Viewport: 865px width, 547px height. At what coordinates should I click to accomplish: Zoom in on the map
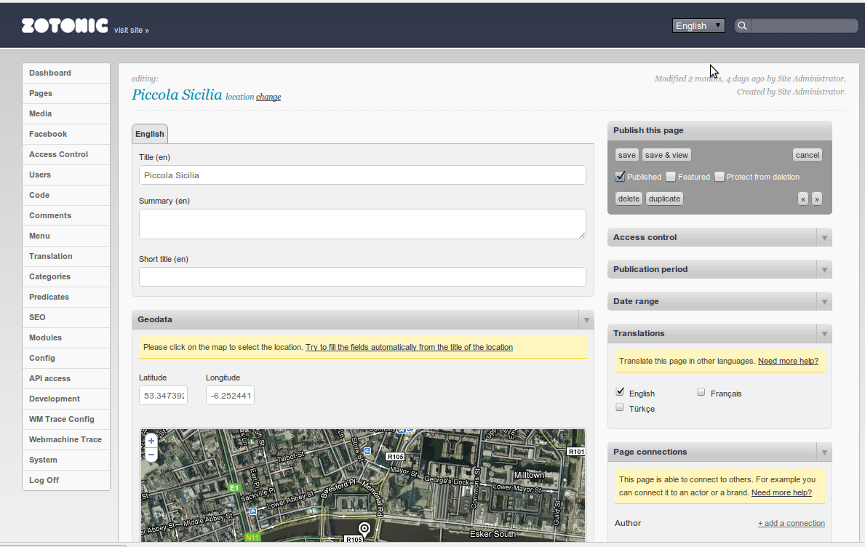point(151,441)
